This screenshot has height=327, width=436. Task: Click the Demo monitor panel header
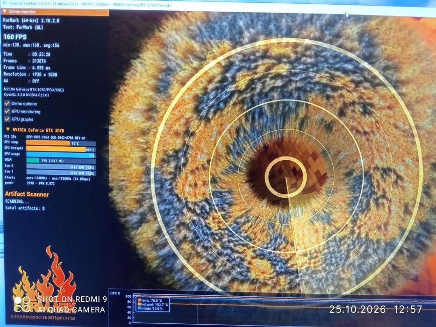55,12
